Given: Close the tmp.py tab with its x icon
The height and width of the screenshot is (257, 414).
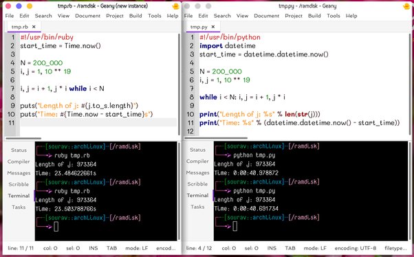Looking at the screenshot, I should click(213, 27).
